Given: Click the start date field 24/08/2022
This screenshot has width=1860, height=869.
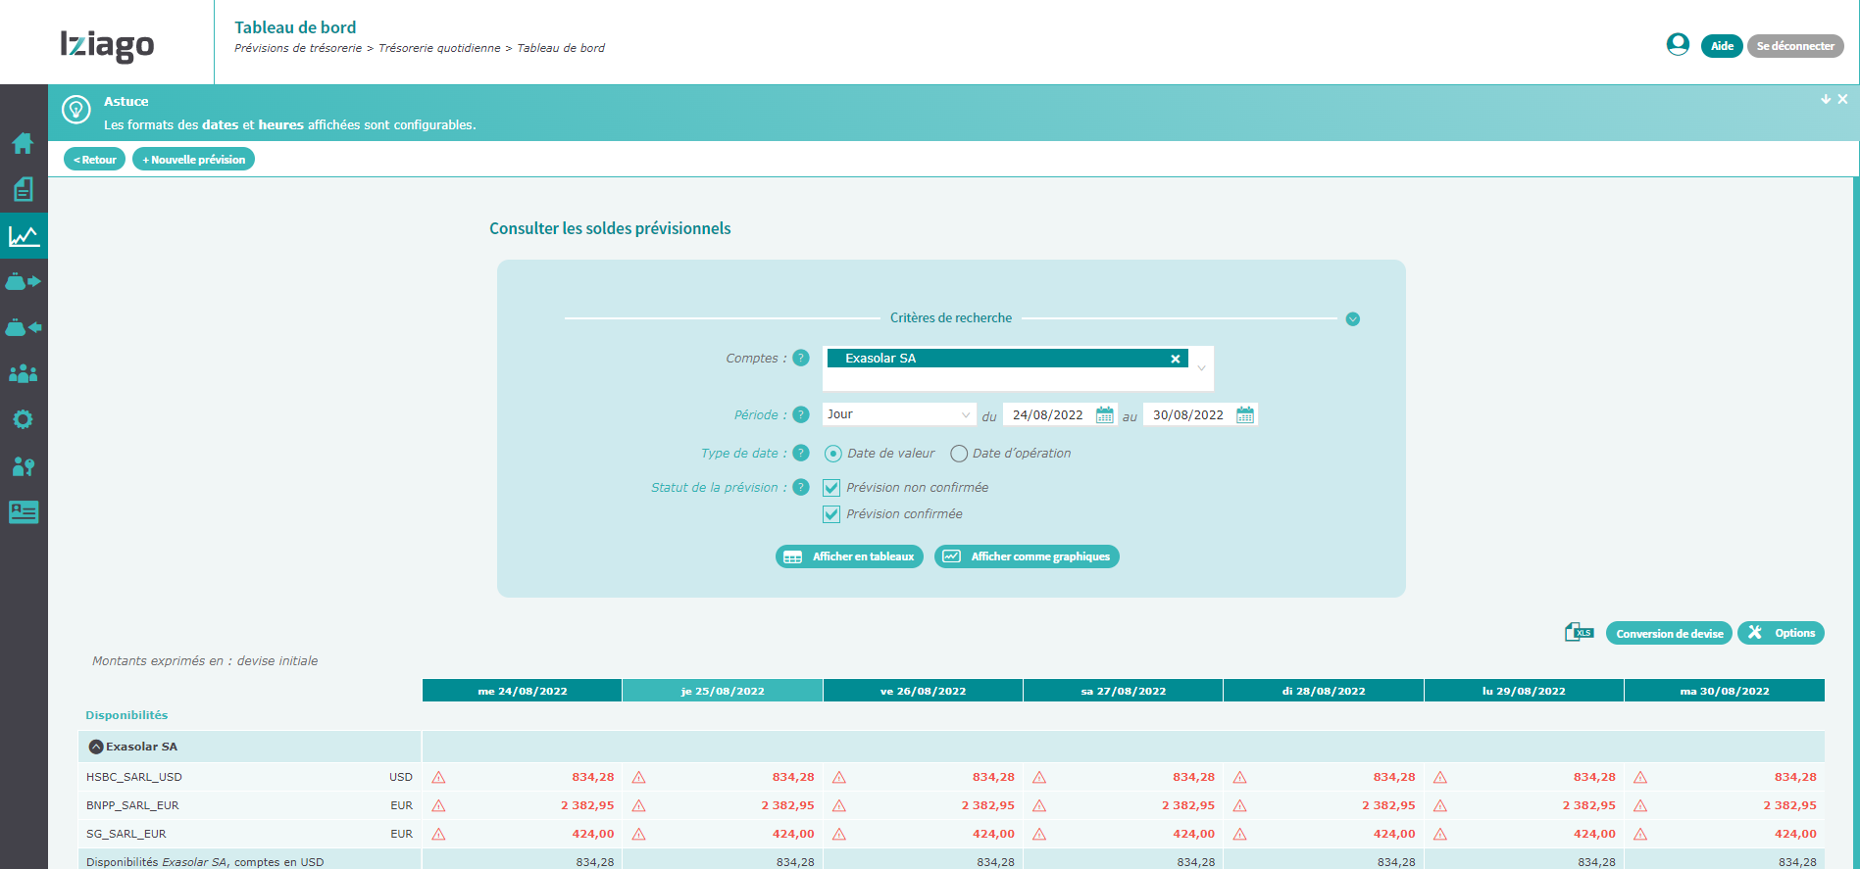Looking at the screenshot, I should point(1048,414).
